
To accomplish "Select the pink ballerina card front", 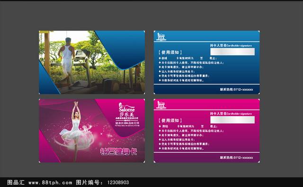I will coord(92,130).
